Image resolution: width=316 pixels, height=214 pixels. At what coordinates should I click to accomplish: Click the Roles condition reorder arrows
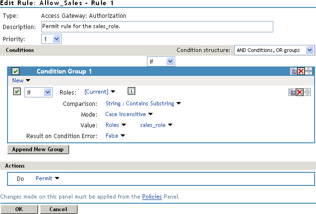pos(307,92)
